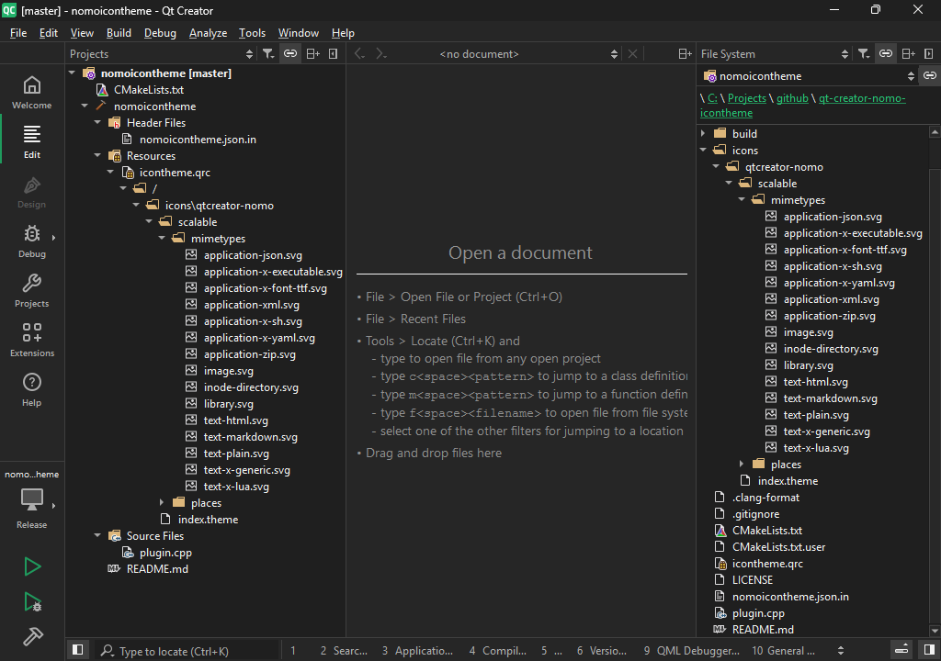
Task: Open the Extensions mode
Action: pos(32,341)
